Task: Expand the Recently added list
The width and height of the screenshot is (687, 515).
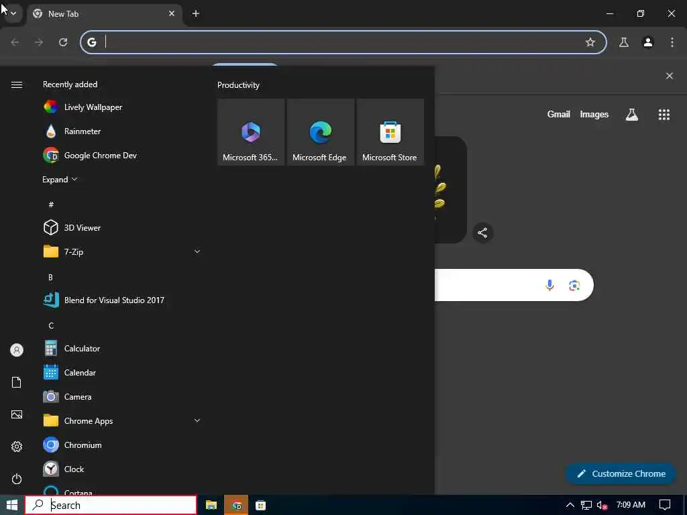Action: click(x=60, y=180)
